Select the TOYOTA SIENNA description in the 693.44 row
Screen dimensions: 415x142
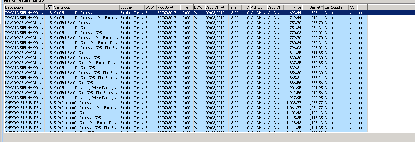coord(24,13)
